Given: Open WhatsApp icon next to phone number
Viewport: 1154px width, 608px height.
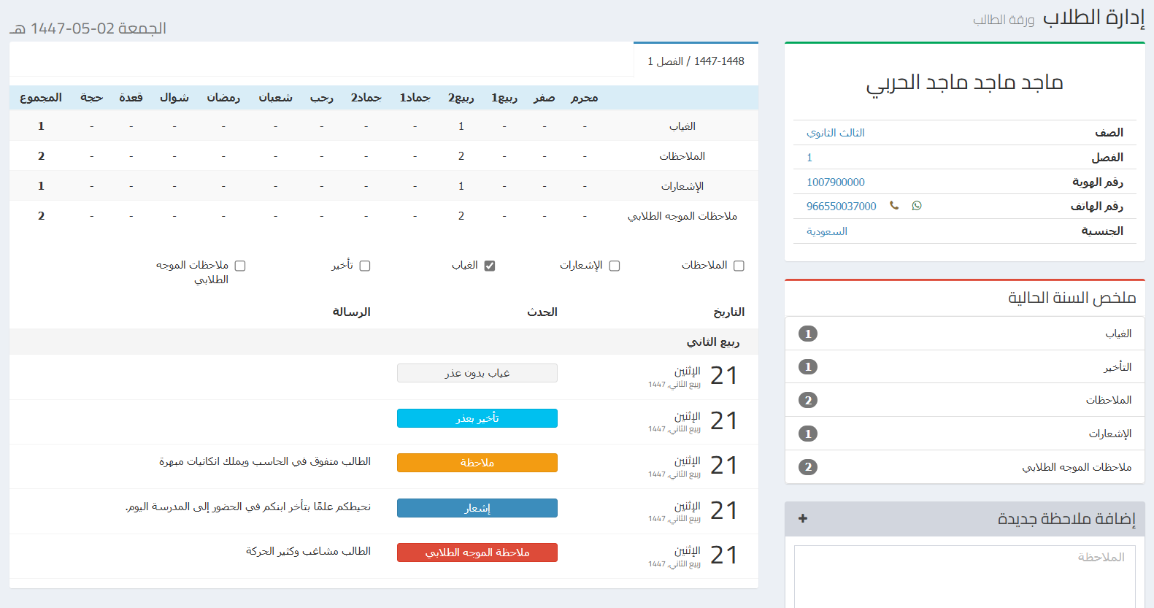Looking at the screenshot, I should 917,206.
